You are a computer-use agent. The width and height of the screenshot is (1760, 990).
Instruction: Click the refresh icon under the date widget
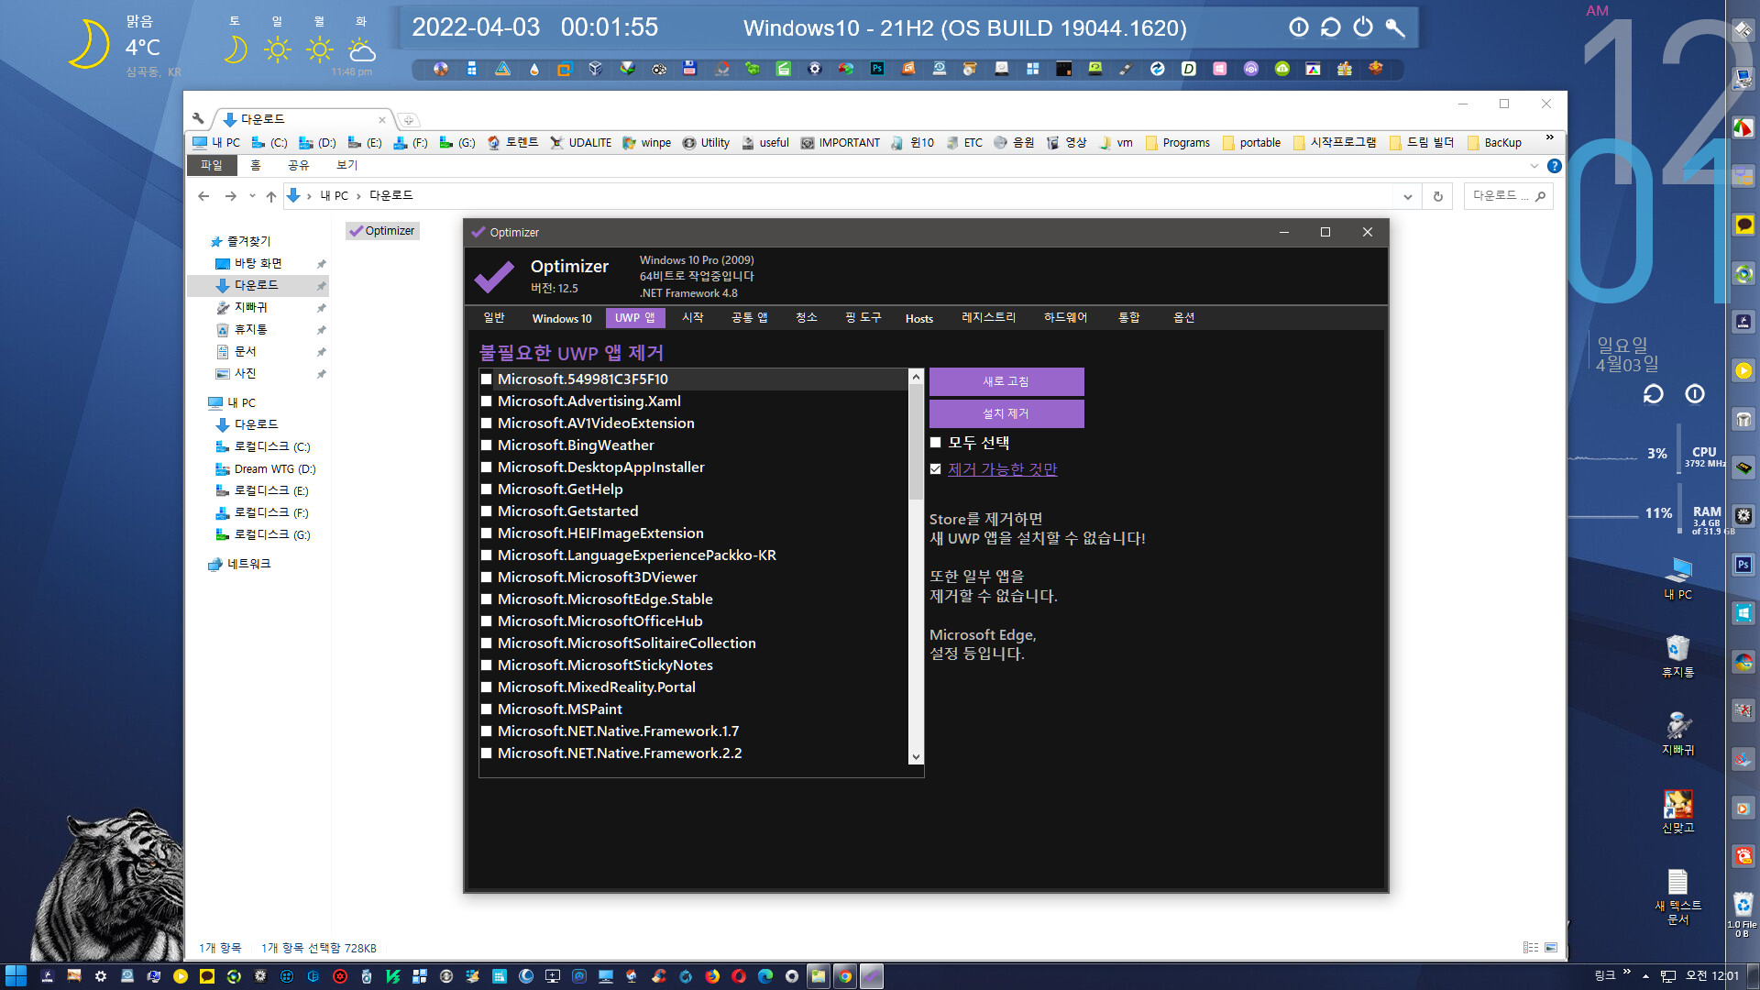point(1653,394)
